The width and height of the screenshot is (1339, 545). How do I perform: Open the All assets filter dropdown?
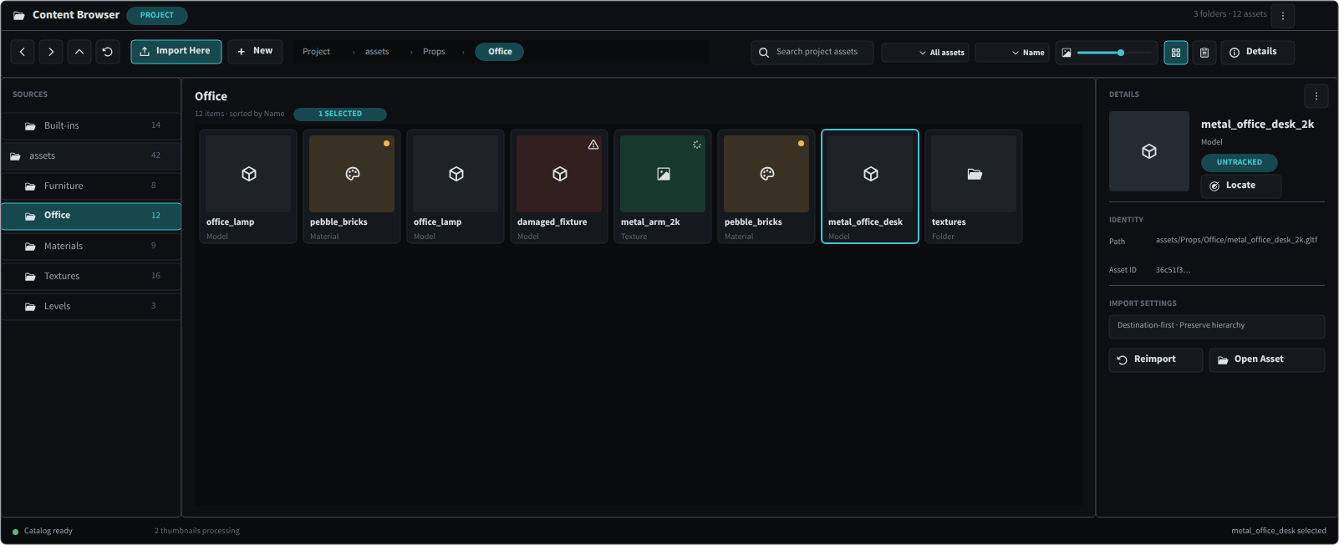(925, 53)
